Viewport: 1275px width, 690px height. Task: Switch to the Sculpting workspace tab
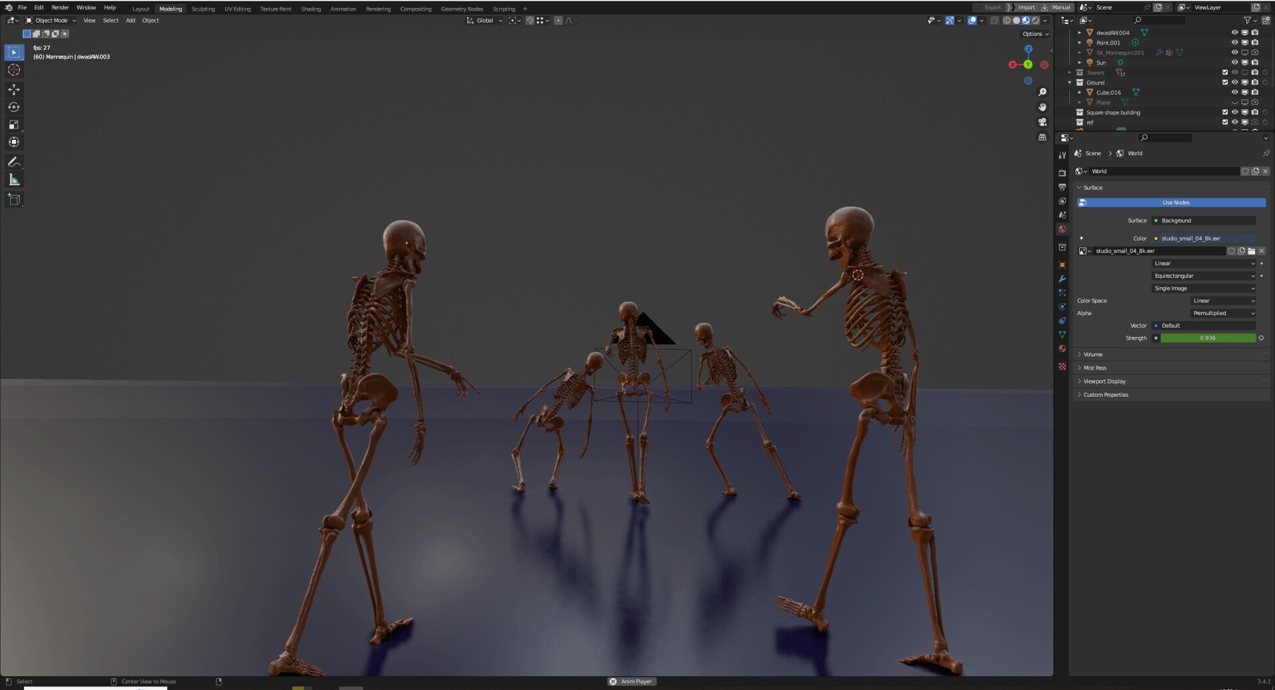[x=203, y=9]
